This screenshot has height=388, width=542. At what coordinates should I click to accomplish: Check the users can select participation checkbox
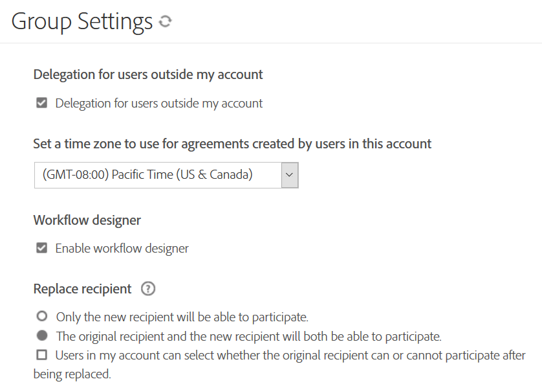(x=42, y=355)
